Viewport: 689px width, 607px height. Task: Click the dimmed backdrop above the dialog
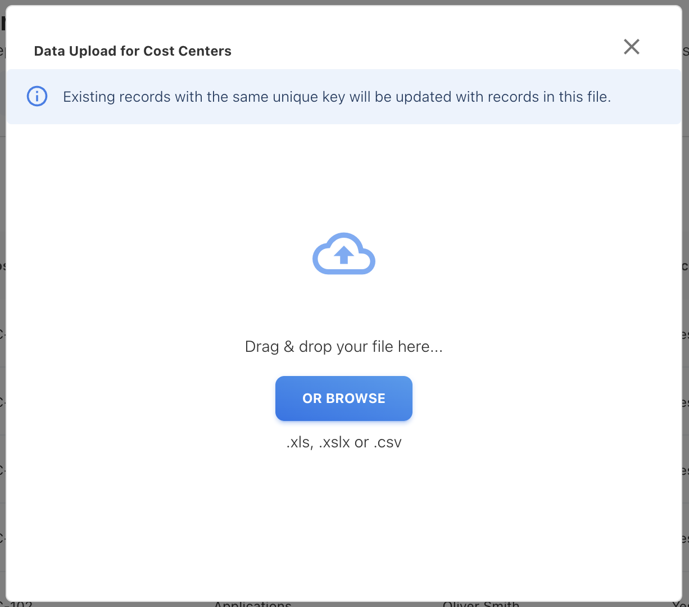click(x=344, y=2)
